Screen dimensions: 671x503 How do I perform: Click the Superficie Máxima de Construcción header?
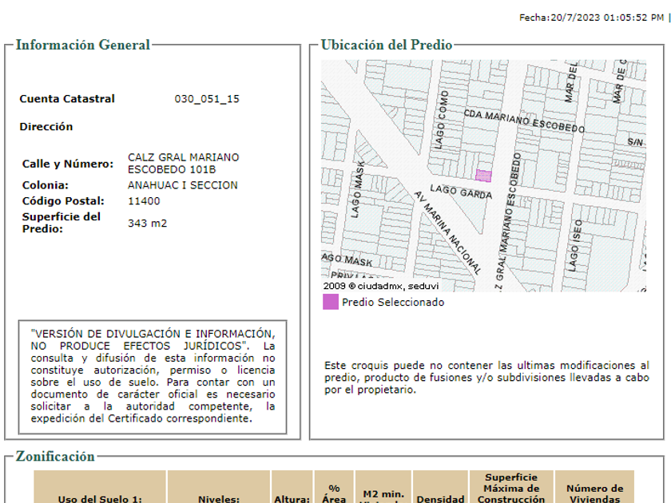[511, 488]
